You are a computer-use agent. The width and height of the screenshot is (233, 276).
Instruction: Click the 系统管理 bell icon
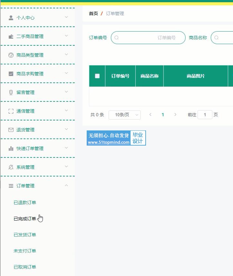(x=11, y=167)
